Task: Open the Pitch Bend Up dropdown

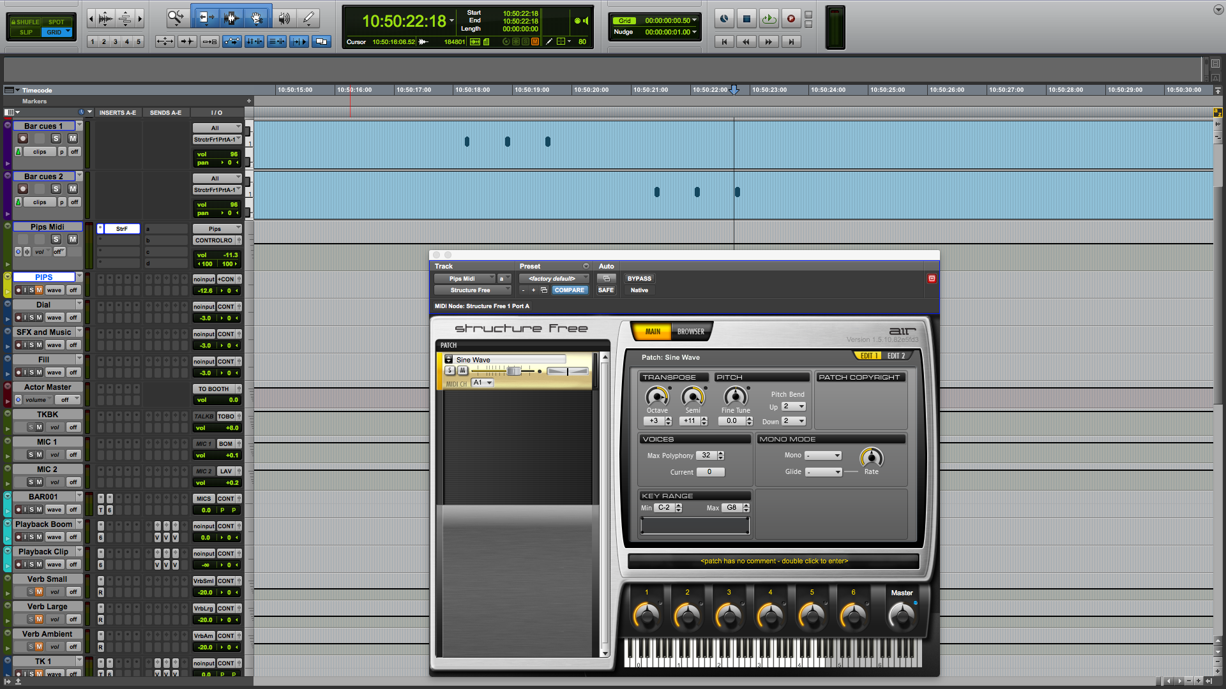Action: [x=794, y=406]
